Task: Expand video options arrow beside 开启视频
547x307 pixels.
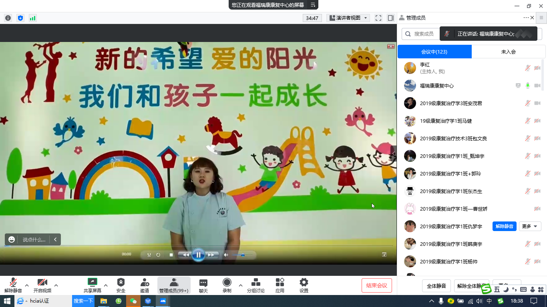Action: click(56, 285)
